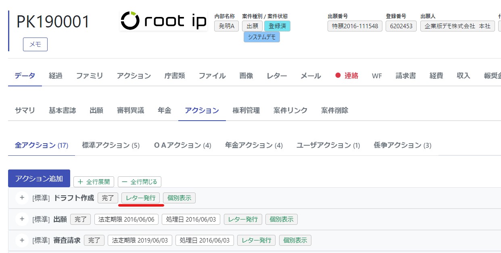Click registration number 6202453
This screenshot has width=501, height=253.
click(x=401, y=26)
